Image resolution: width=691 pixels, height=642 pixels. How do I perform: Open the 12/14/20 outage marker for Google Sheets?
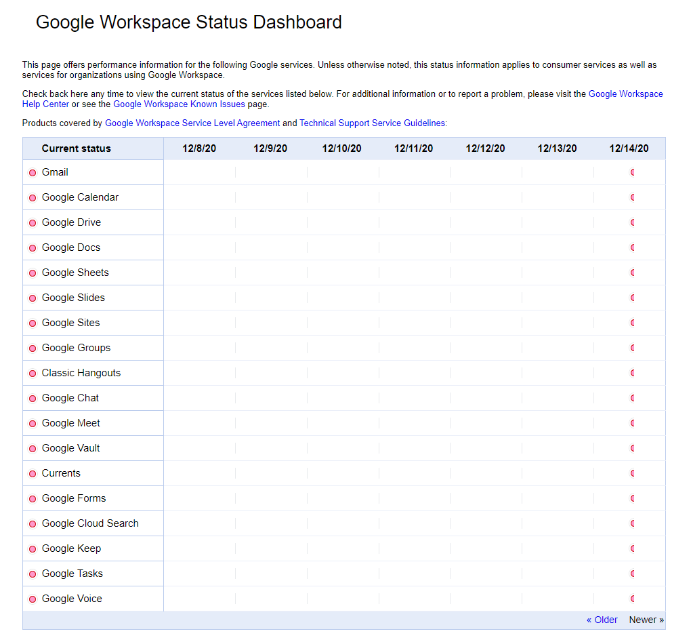pos(632,273)
